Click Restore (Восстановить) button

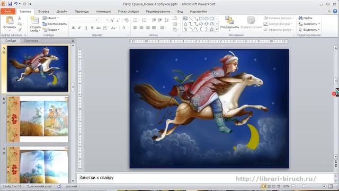click(55, 24)
